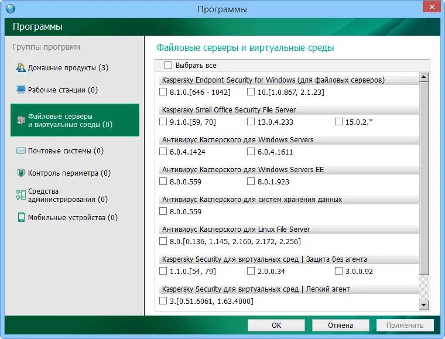Click the scrollbar down arrow

424,305
